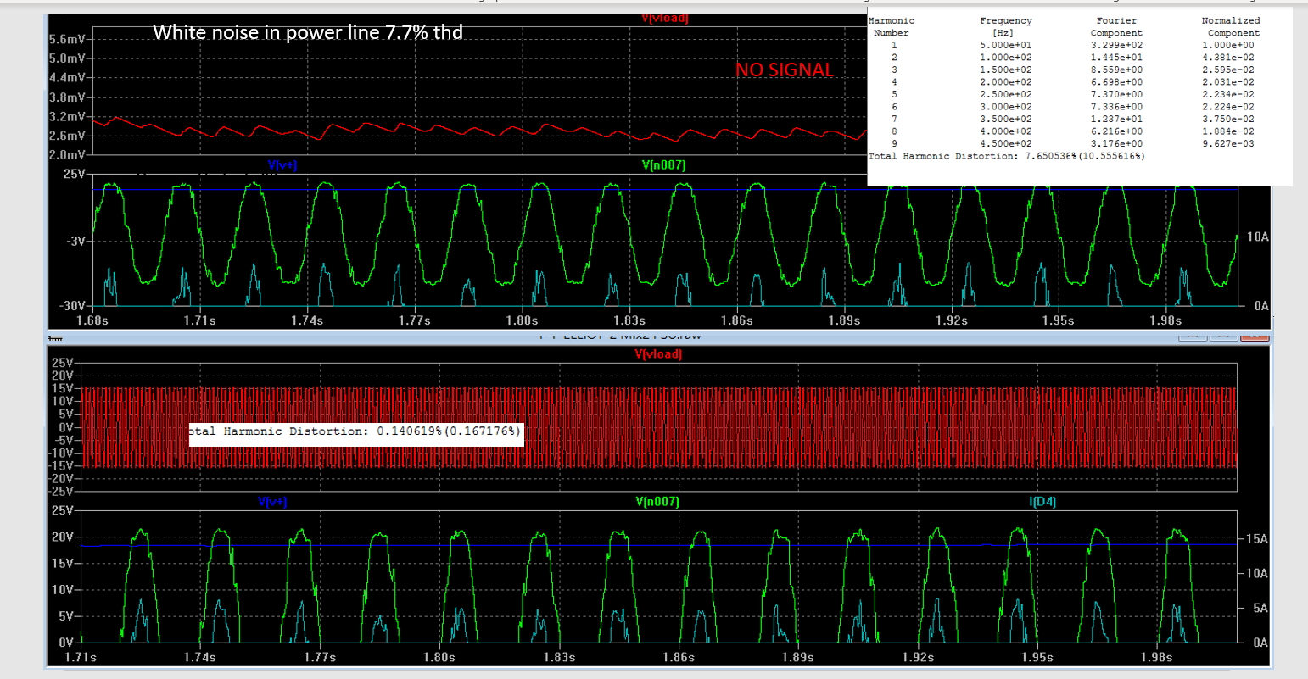Screen dimensions: 1308x679
Task: Click the White noise in power line caption
Action: tap(308, 33)
